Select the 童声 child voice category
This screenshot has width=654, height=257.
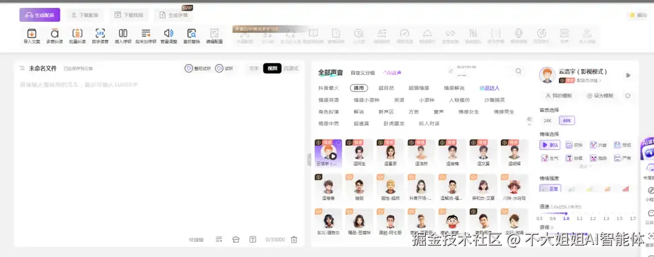click(438, 112)
